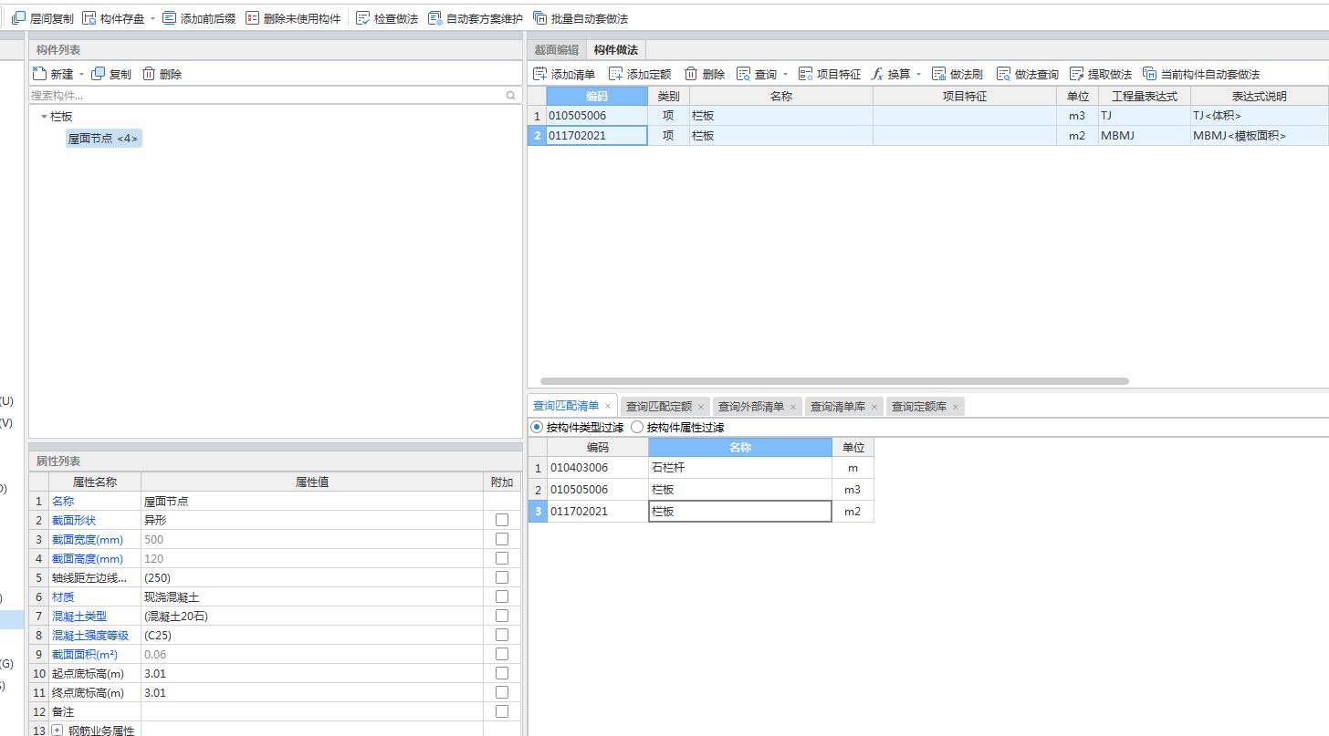Click the 项目特征 icon
This screenshot has width=1329, height=736.
click(x=805, y=74)
